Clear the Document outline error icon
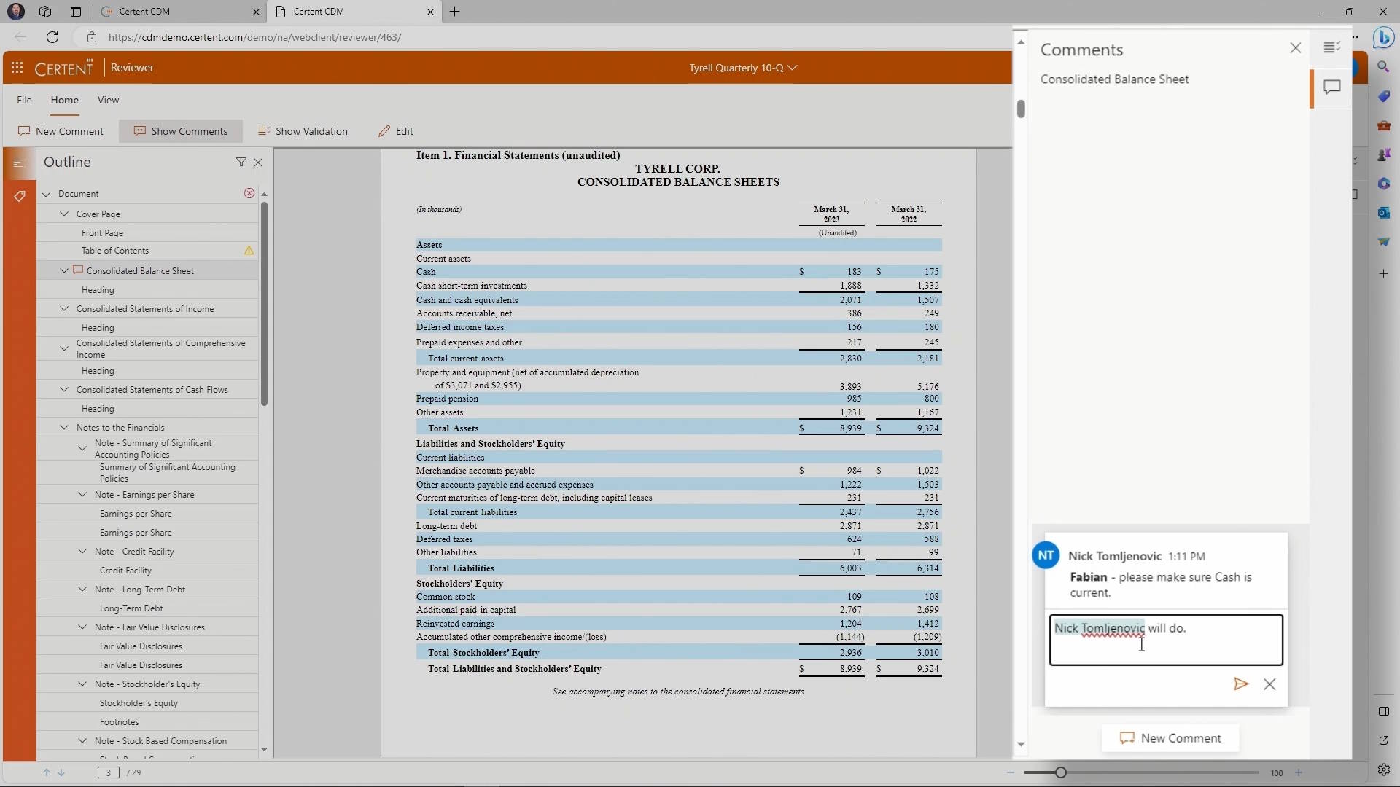Screen dimensions: 1400x787 (x=249, y=193)
